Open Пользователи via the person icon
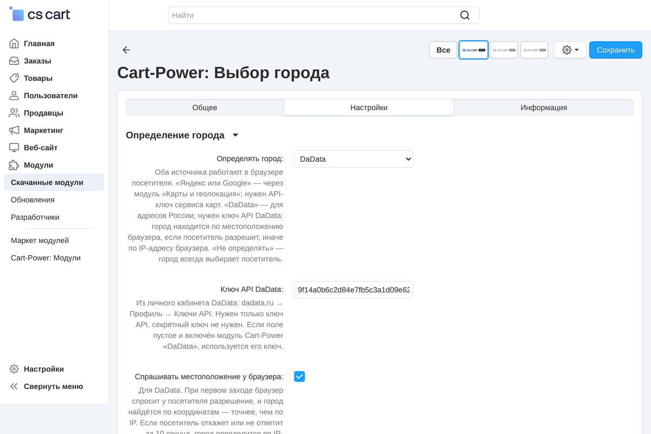Screen dimensions: 651x434 (x=14, y=95)
